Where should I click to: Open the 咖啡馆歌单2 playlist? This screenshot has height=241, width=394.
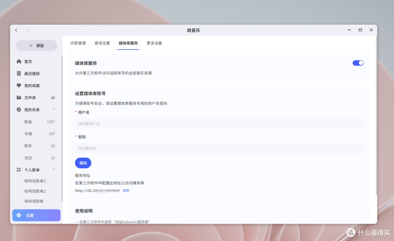click(35, 191)
